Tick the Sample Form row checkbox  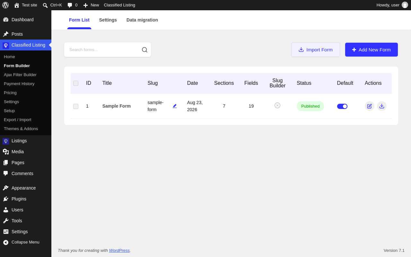coord(76,106)
